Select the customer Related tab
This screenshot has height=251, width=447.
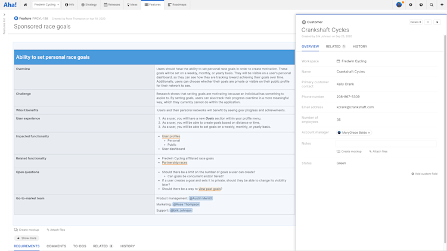coord(336,46)
